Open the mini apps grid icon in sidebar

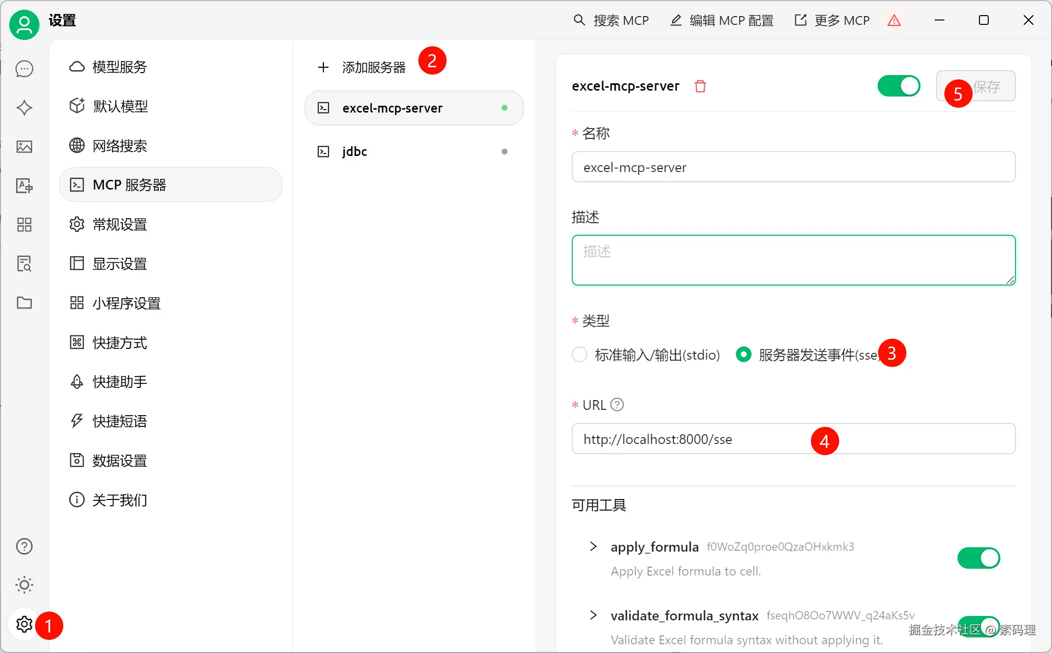coord(24,225)
